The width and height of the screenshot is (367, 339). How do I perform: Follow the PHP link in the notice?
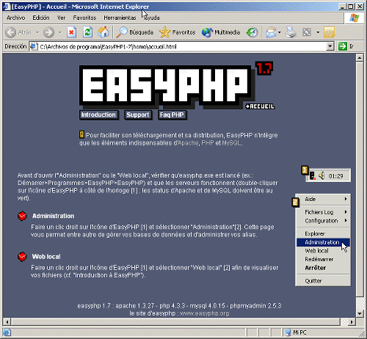(x=208, y=143)
